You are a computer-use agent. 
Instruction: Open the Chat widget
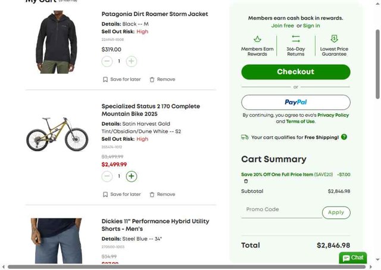(x=353, y=258)
